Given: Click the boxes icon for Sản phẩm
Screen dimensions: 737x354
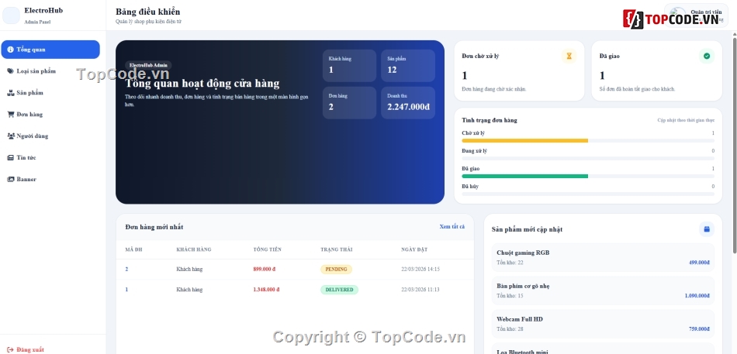Looking at the screenshot, I should [10, 93].
